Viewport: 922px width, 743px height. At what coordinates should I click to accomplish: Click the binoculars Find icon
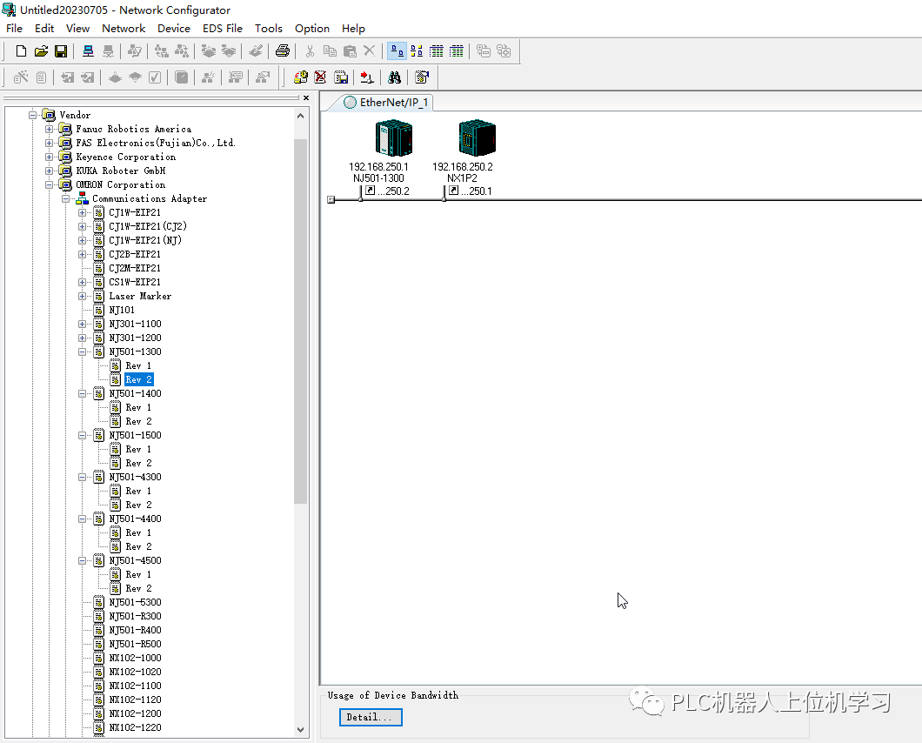(x=394, y=77)
